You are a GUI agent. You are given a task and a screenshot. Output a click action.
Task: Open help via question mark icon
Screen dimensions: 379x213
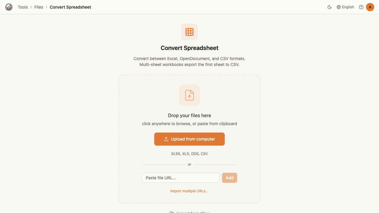pos(361,7)
